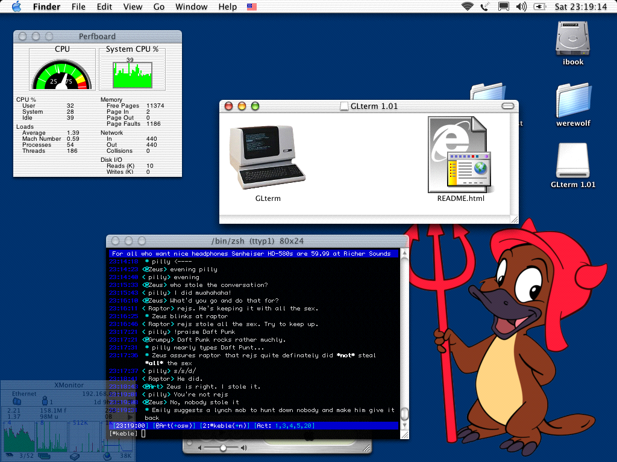This screenshot has height=462, width=617.
Task: Click the XMonitor memory usage graph
Action: pyautogui.click(x=51, y=437)
